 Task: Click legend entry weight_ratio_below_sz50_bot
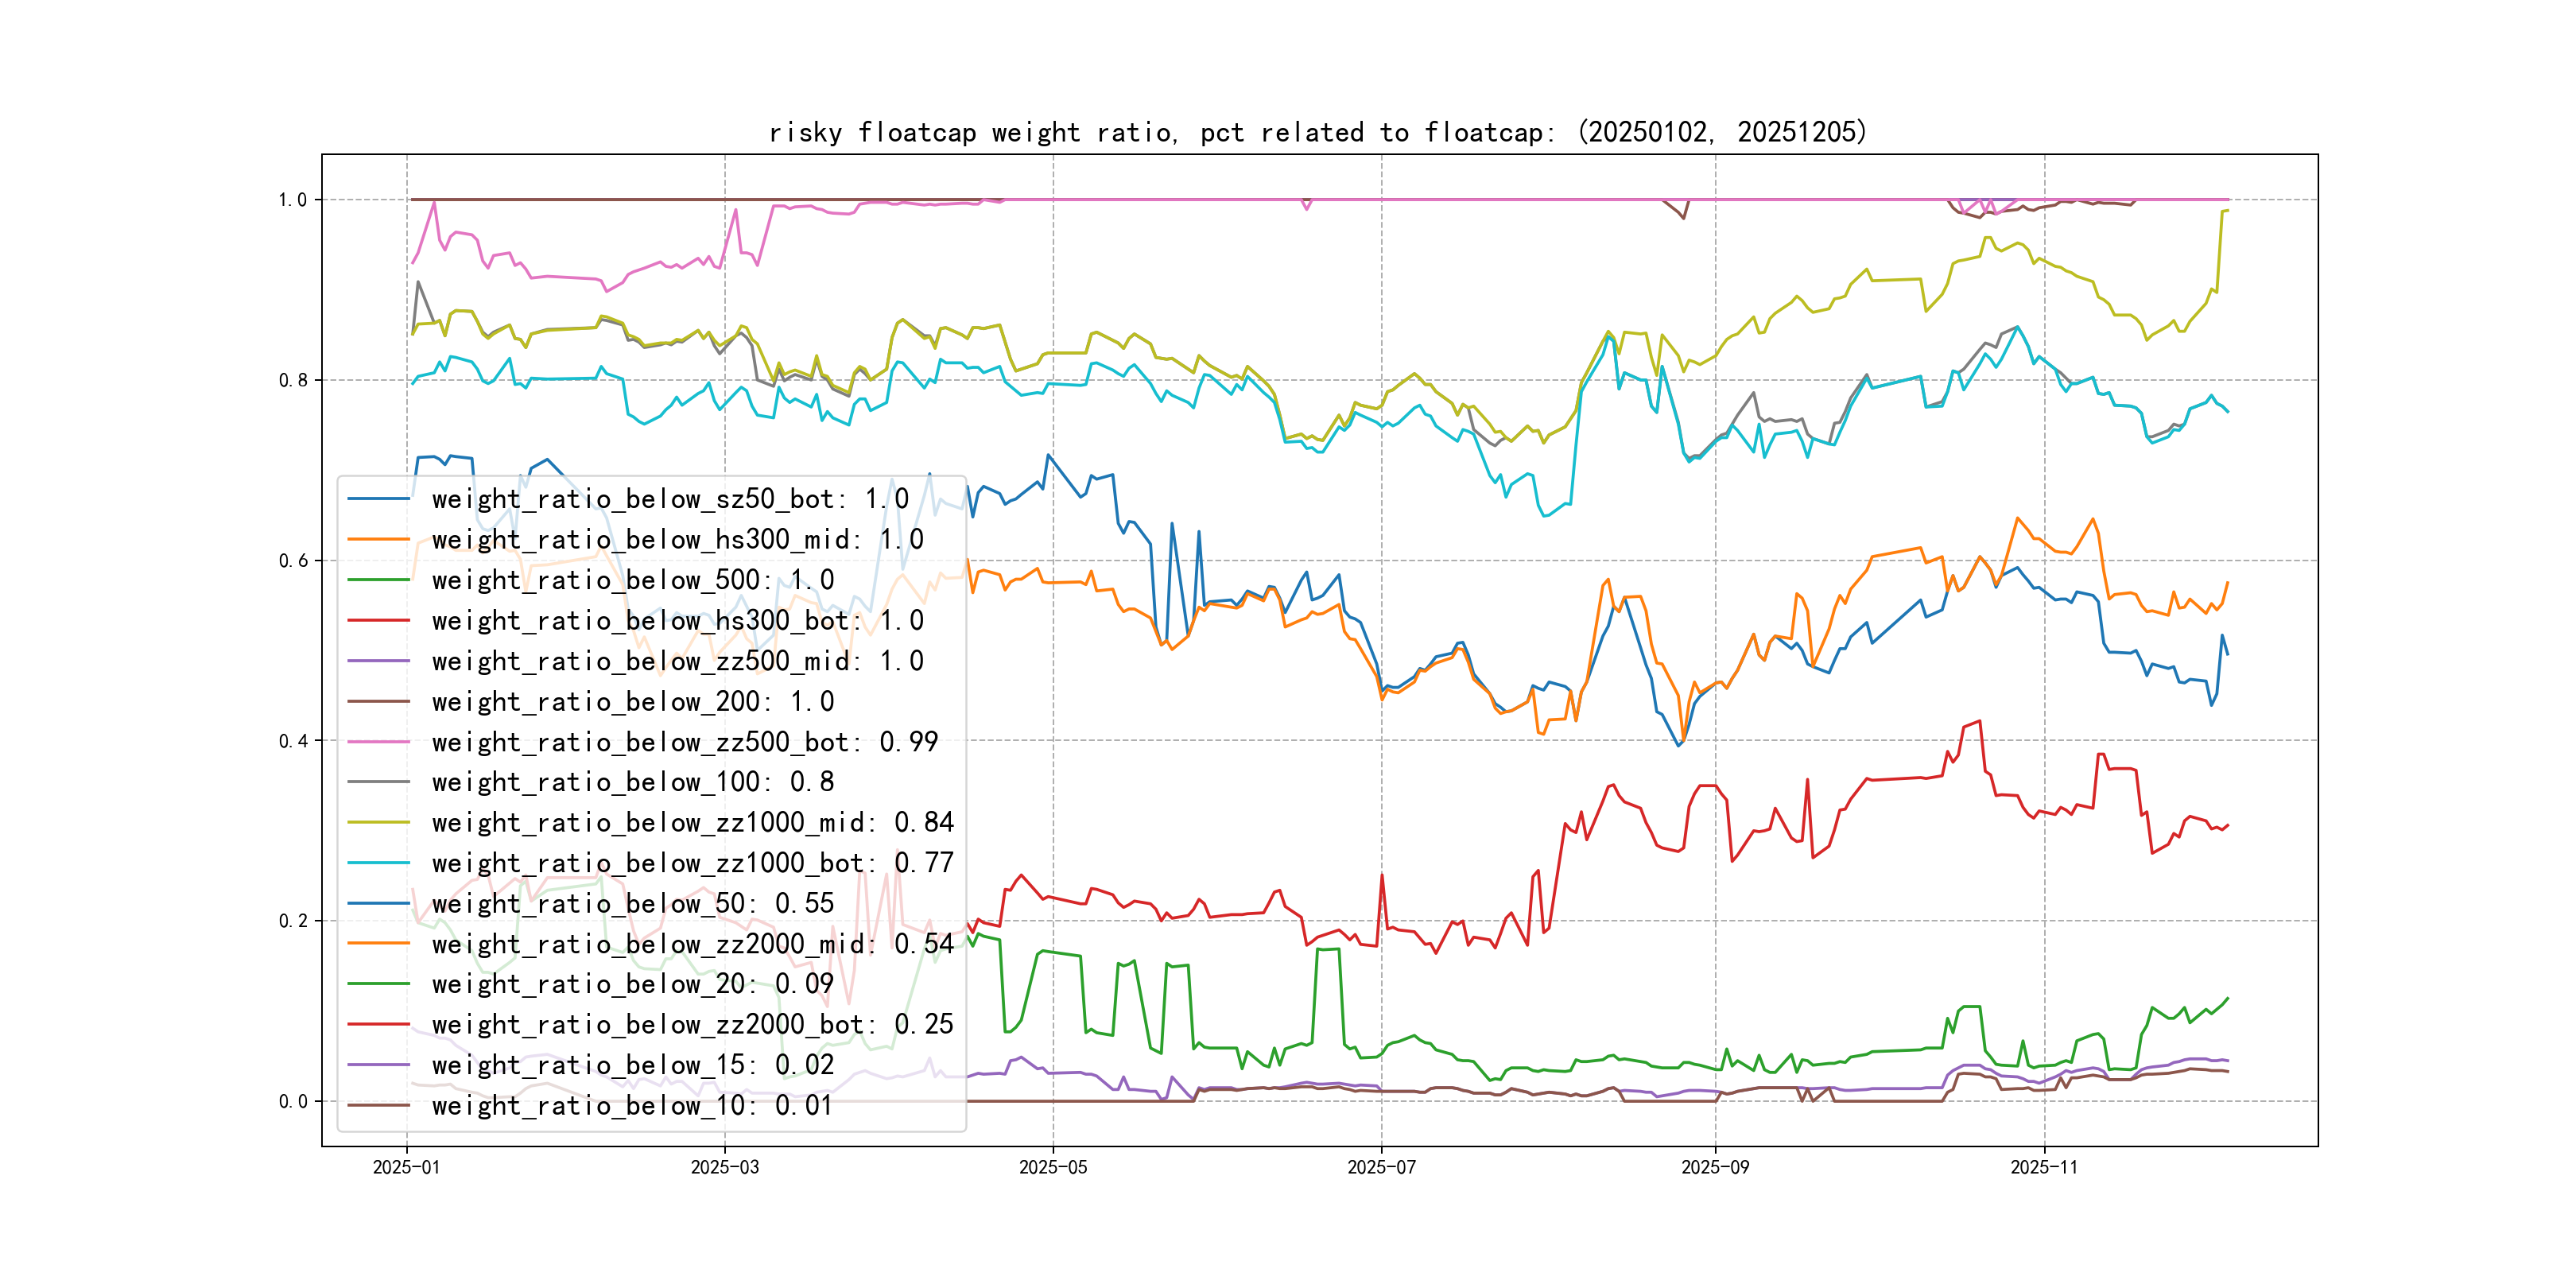(669, 499)
